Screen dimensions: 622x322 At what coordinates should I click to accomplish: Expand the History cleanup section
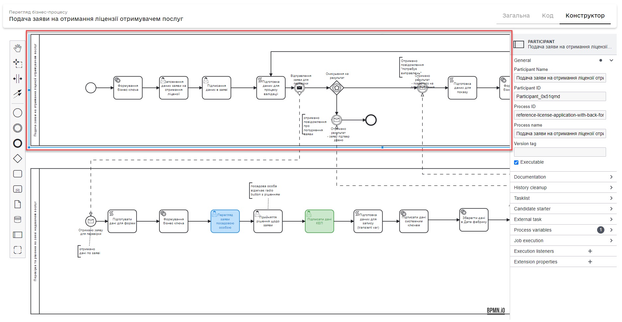click(x=563, y=188)
